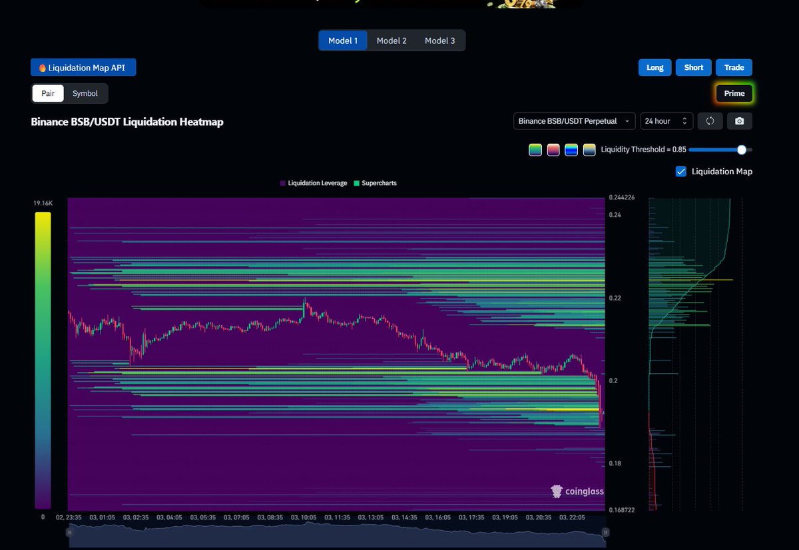Click the right handle of time range navigator
This screenshot has height=550, width=799.
[605, 532]
